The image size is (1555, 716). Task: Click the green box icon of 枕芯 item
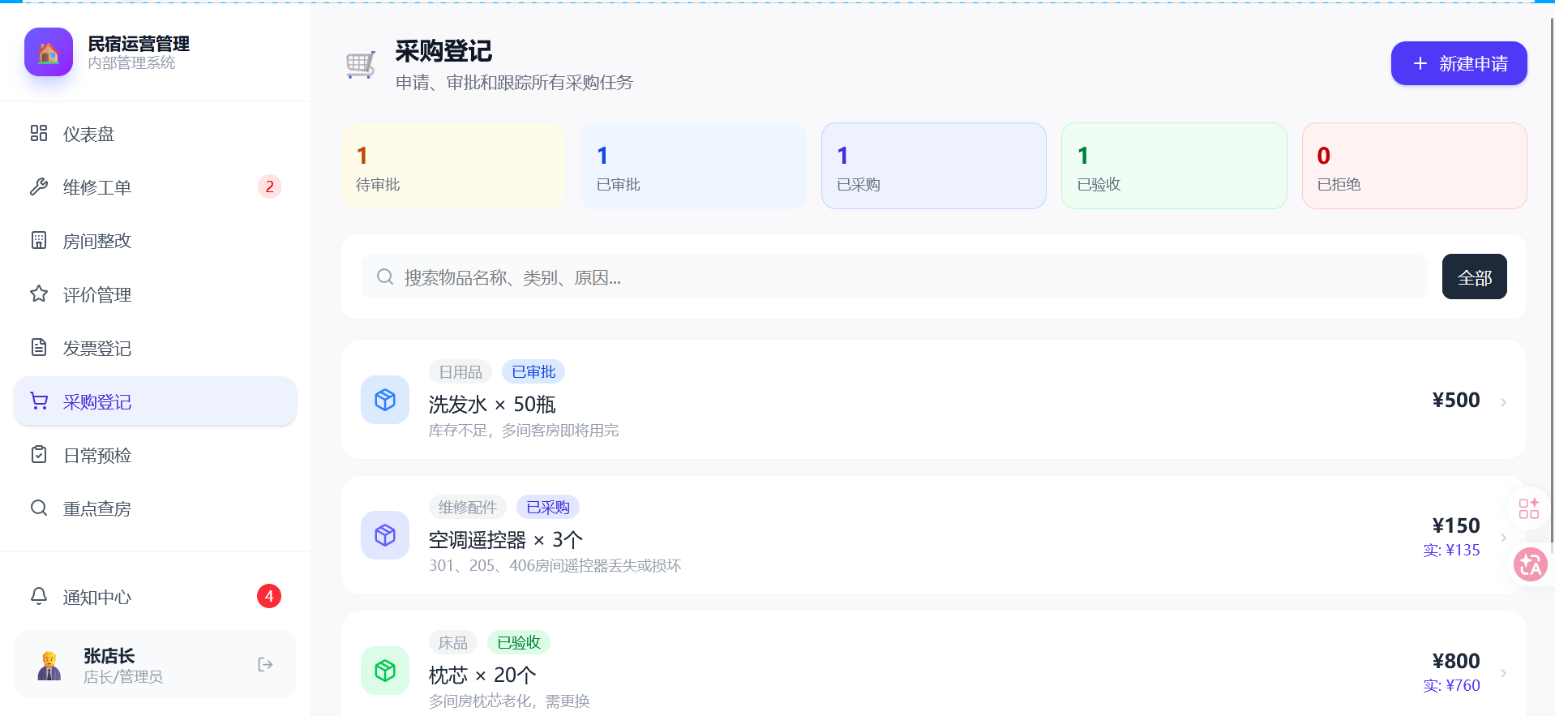[x=385, y=671]
